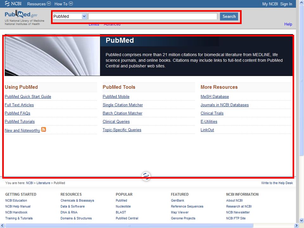Open the E-Utilities link

[209, 122]
